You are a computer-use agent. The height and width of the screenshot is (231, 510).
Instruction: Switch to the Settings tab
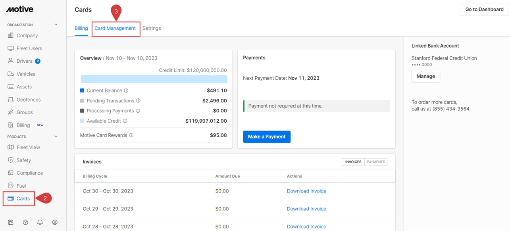click(x=152, y=28)
